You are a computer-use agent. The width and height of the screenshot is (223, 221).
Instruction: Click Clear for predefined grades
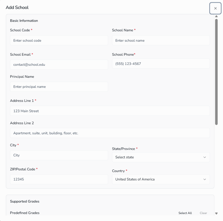(x=203, y=213)
